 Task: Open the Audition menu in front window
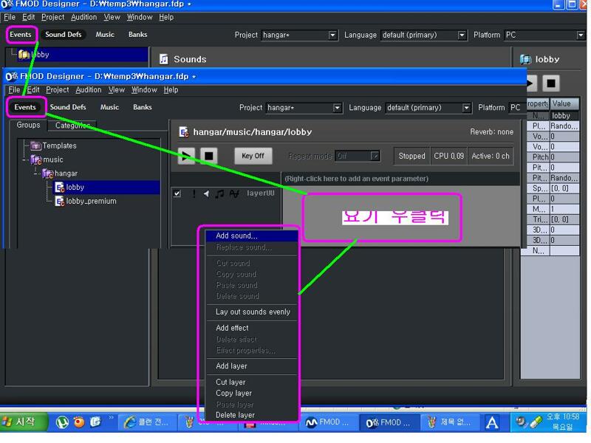click(x=88, y=90)
